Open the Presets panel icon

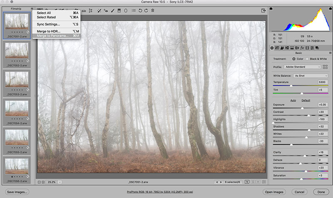(312, 48)
